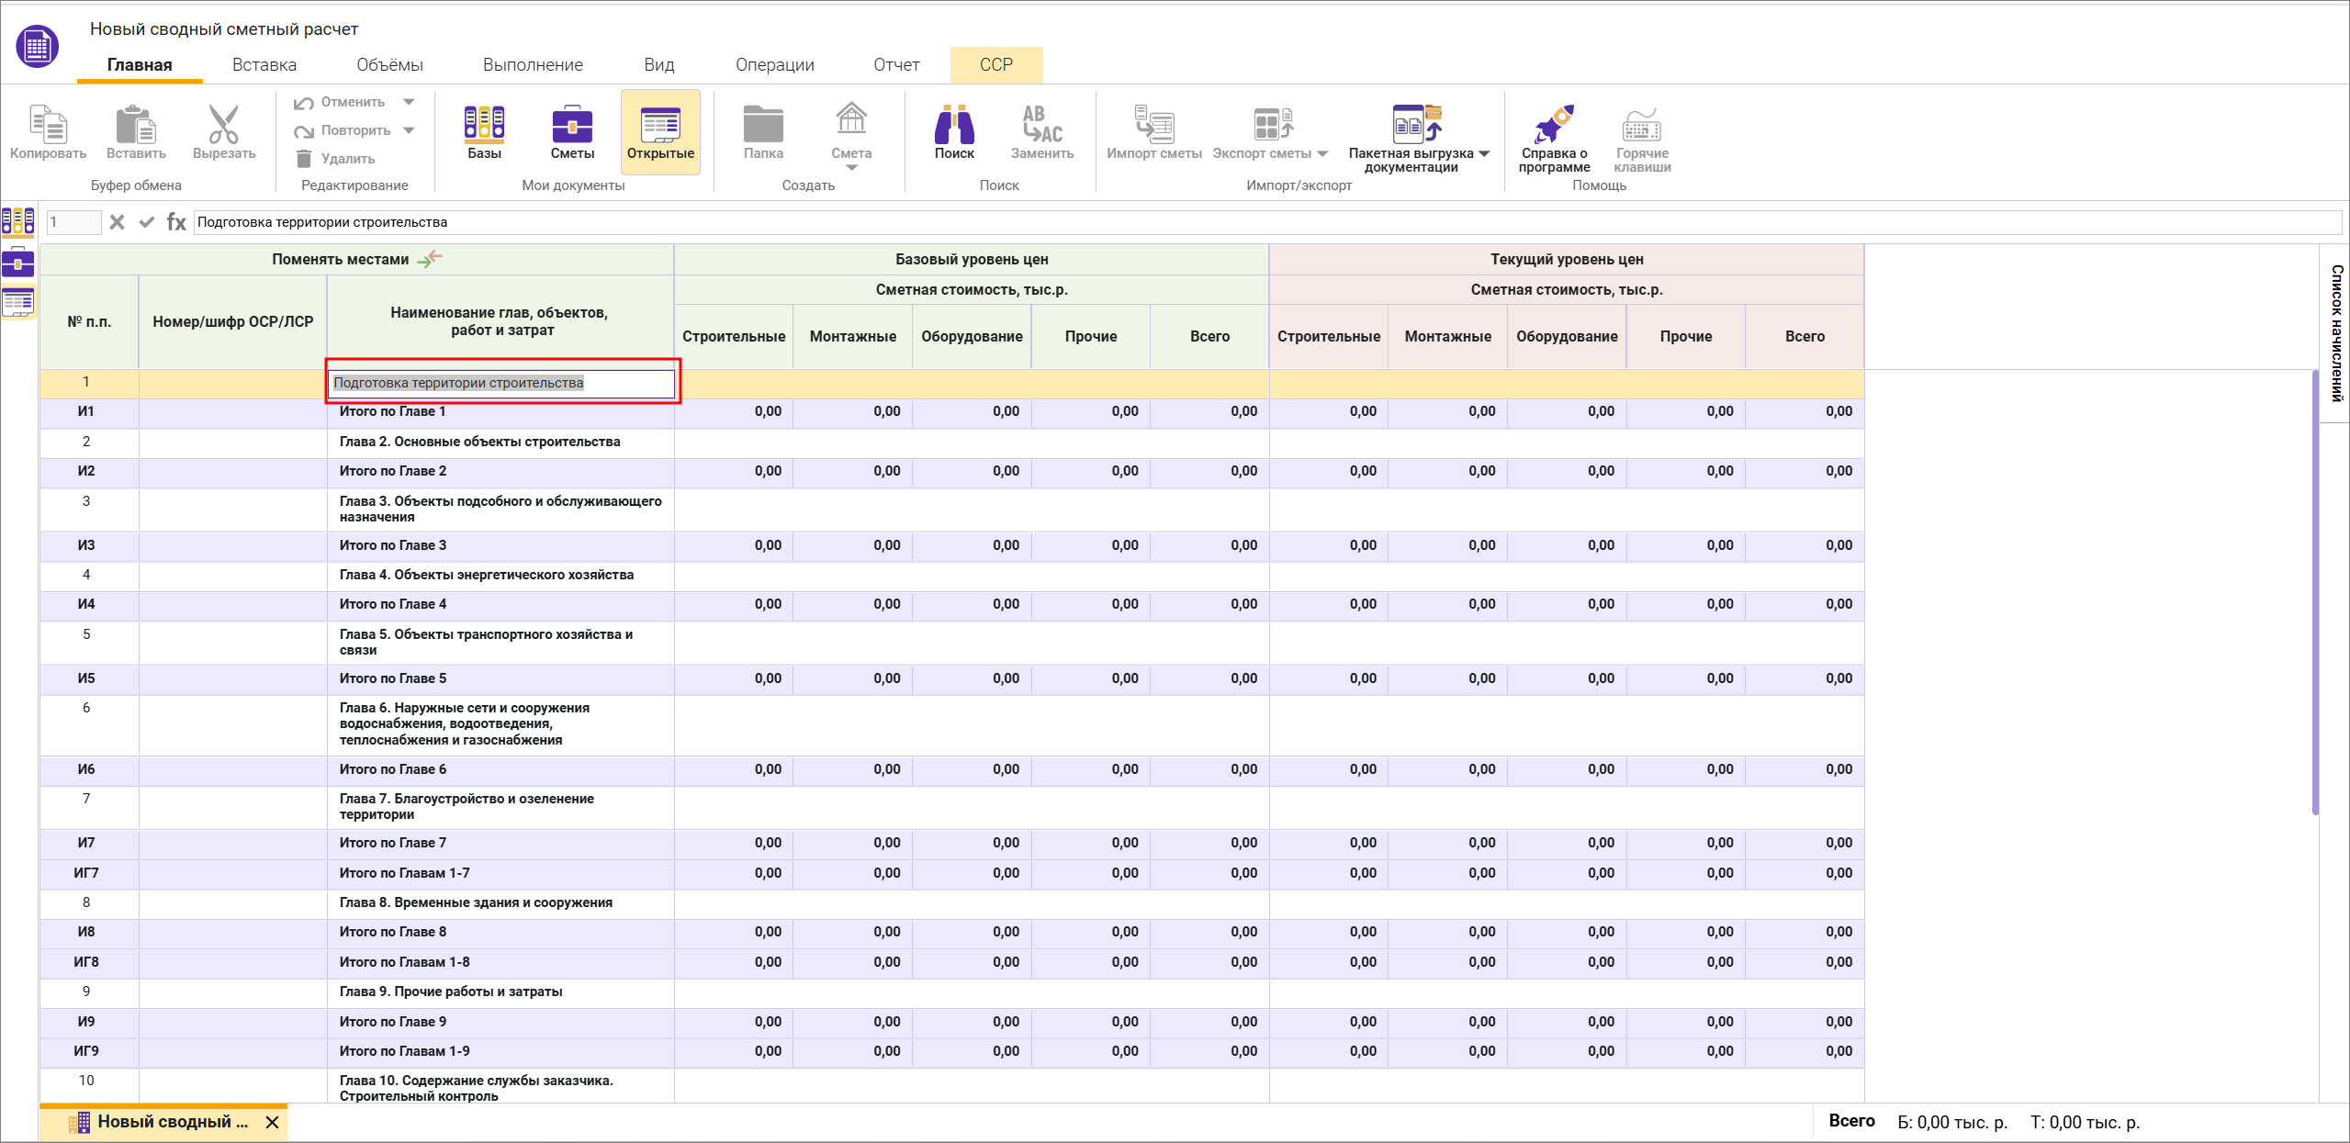Select row Итого по Главе 1
The height and width of the screenshot is (1143, 2350).
pos(951,412)
